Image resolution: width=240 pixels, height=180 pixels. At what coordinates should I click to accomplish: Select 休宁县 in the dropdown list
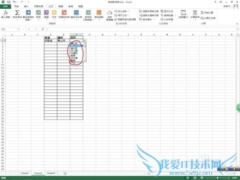74,58
